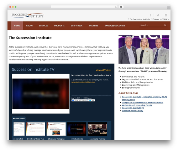Click the download icon next to the address bar
This screenshot has width=178, height=151.
121,7
